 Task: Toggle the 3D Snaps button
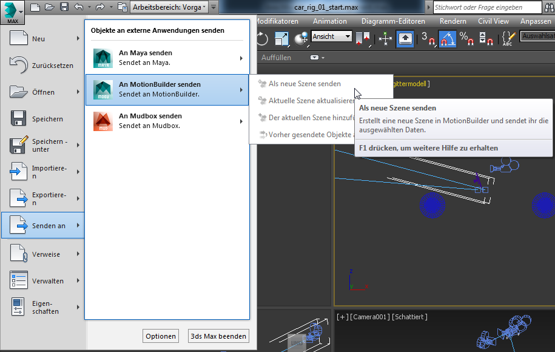coord(428,39)
